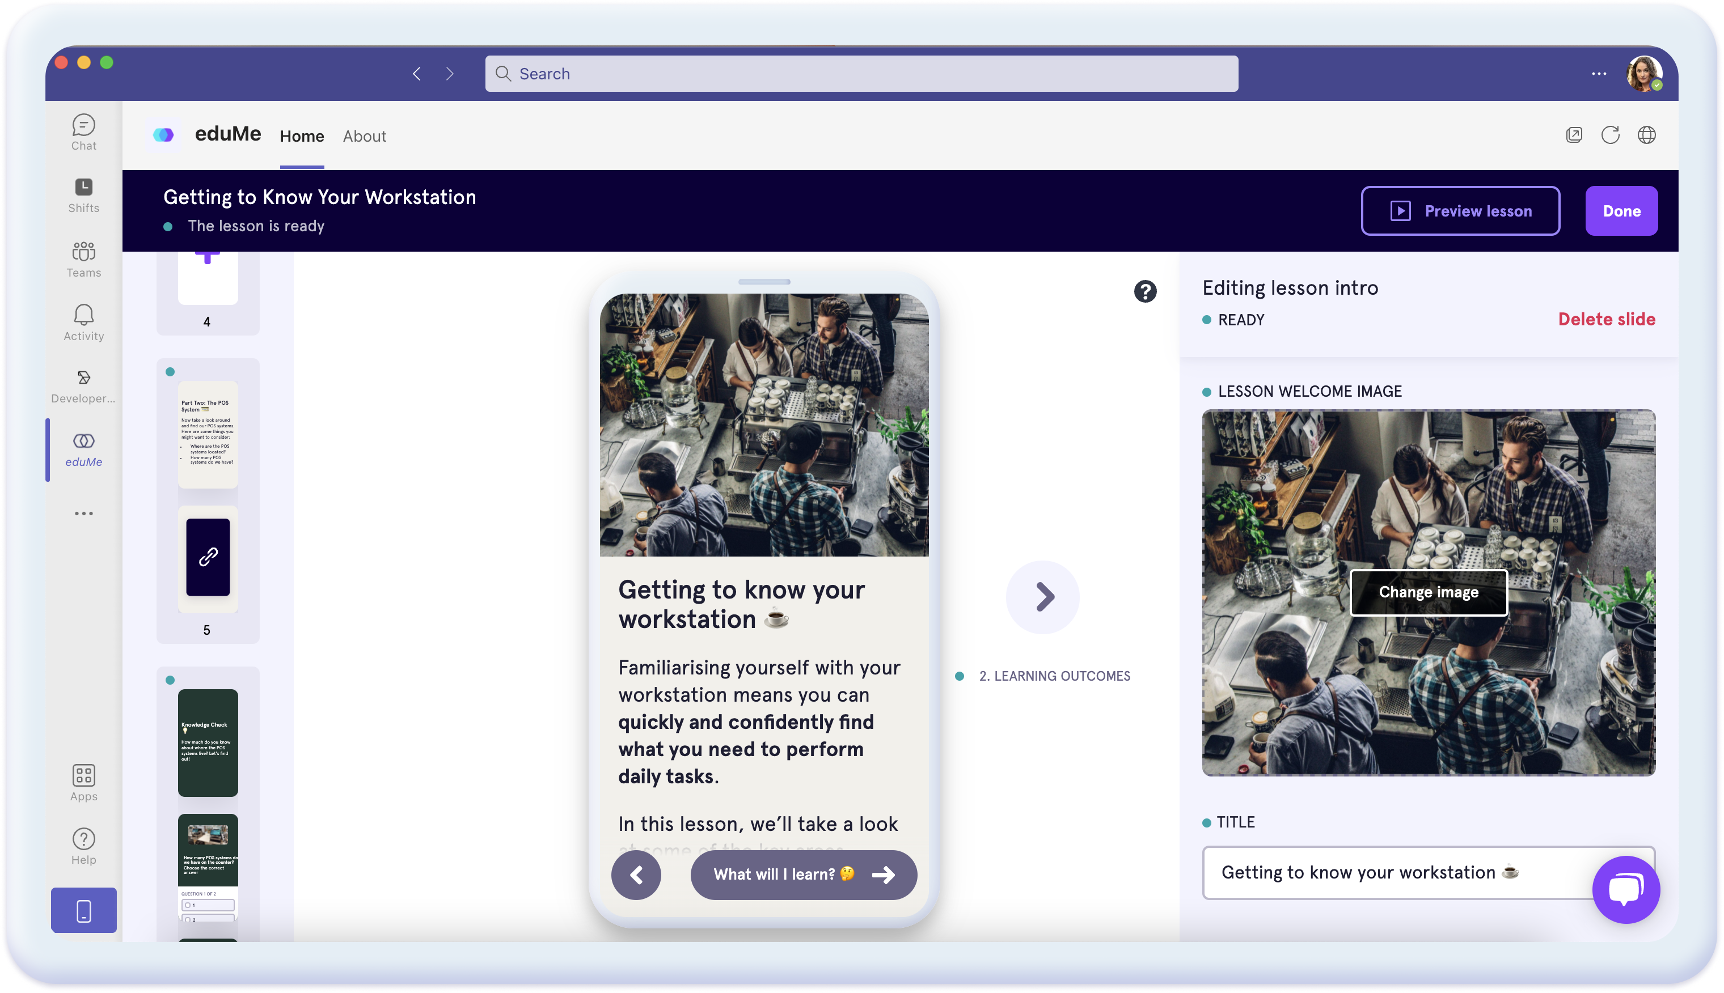Click the reload tab icon
The width and height of the screenshot is (1724, 993).
(x=1610, y=135)
